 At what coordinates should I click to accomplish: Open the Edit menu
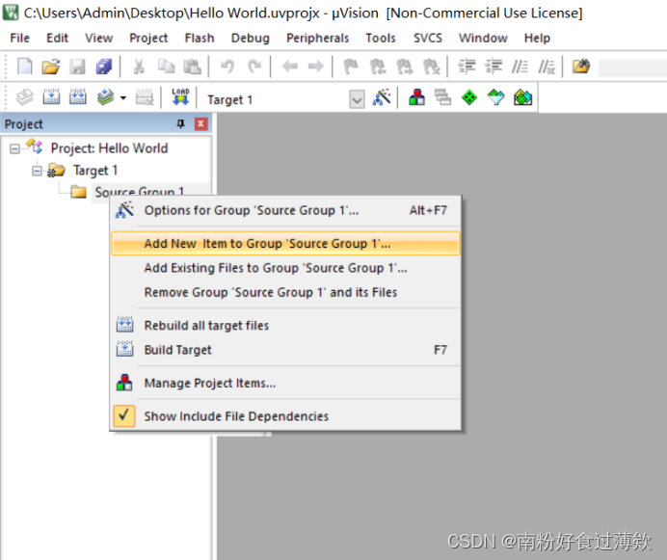click(58, 38)
